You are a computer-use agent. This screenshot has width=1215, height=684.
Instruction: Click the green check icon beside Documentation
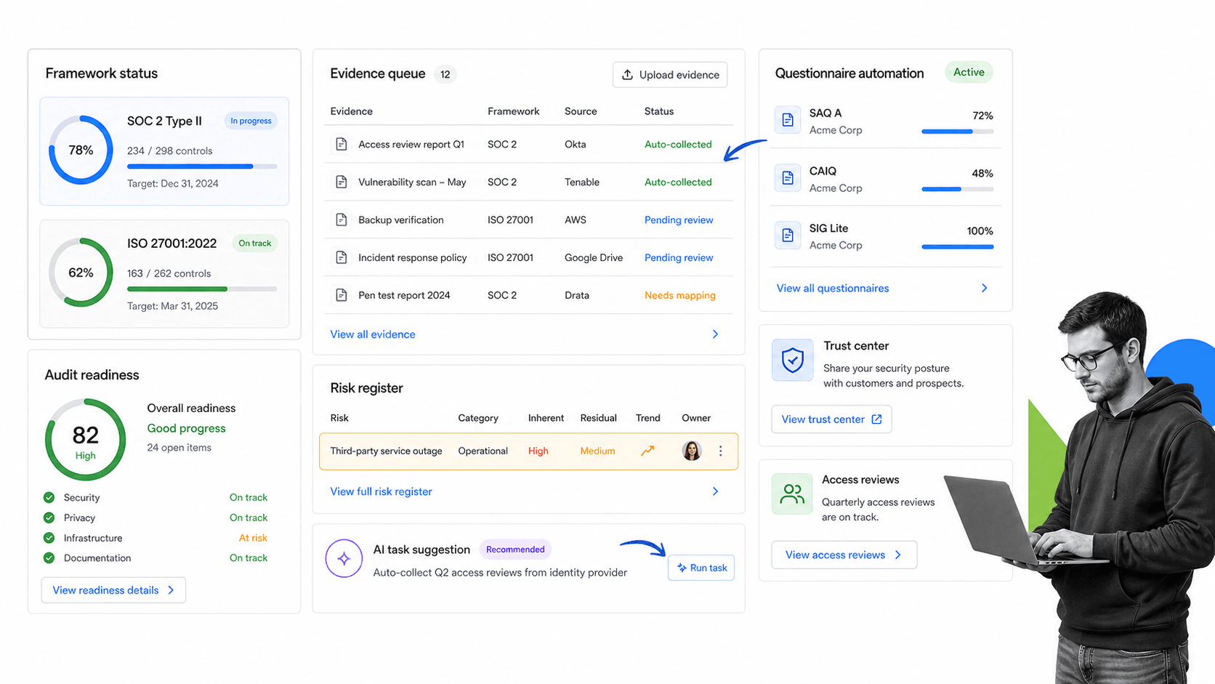click(x=49, y=558)
